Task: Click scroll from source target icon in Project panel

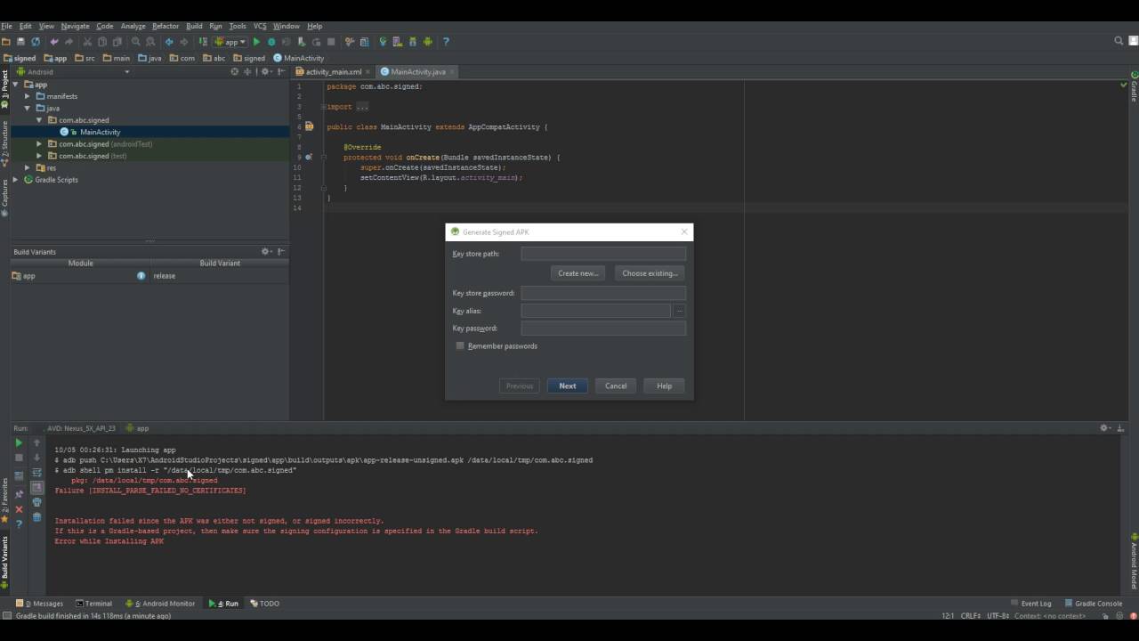Action: click(x=235, y=71)
